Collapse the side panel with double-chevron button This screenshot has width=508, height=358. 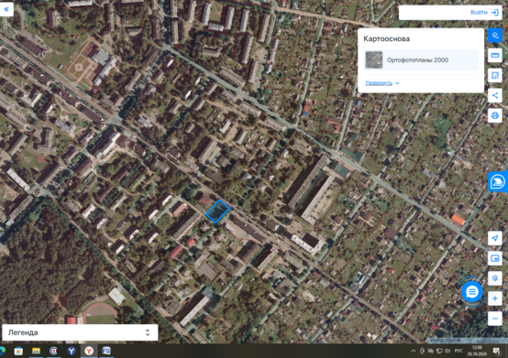tap(6, 9)
